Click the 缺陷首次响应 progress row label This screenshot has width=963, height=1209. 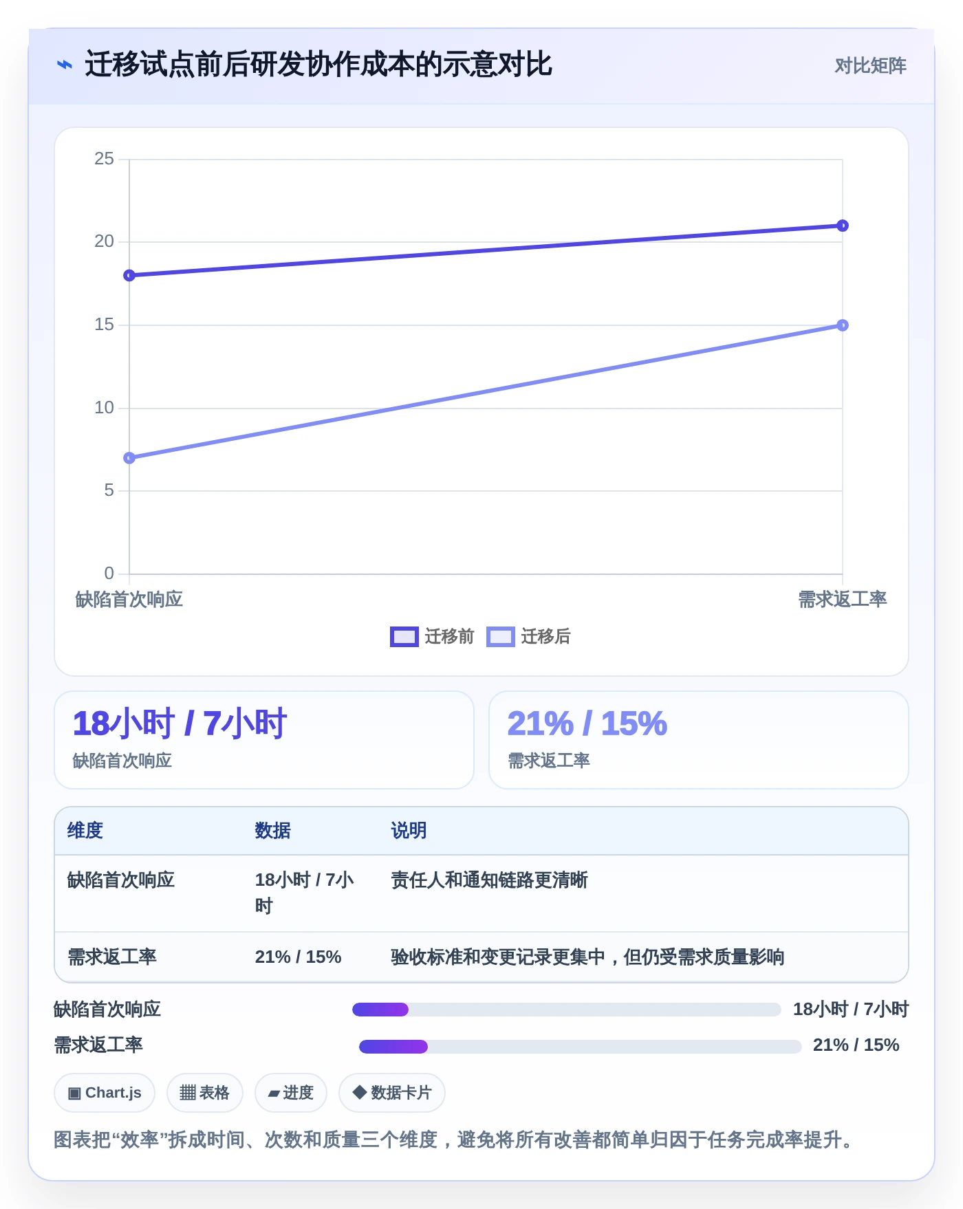[107, 1010]
